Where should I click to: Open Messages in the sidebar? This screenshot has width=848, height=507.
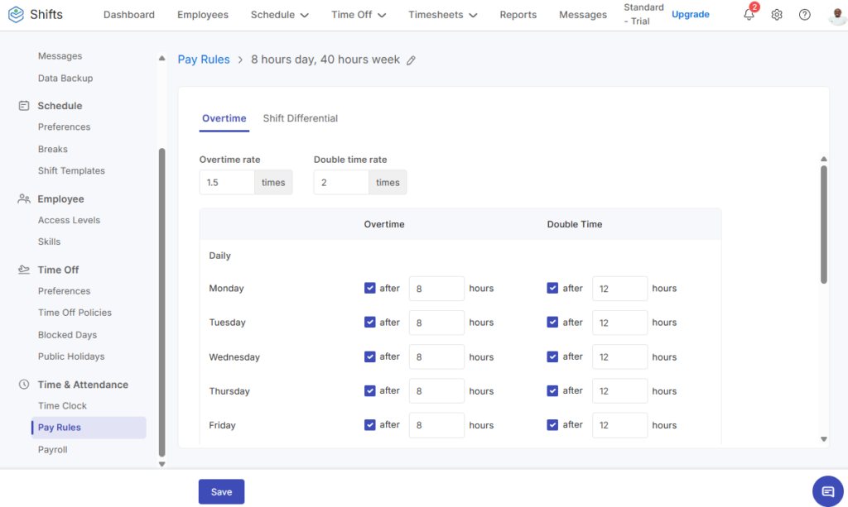coord(60,56)
